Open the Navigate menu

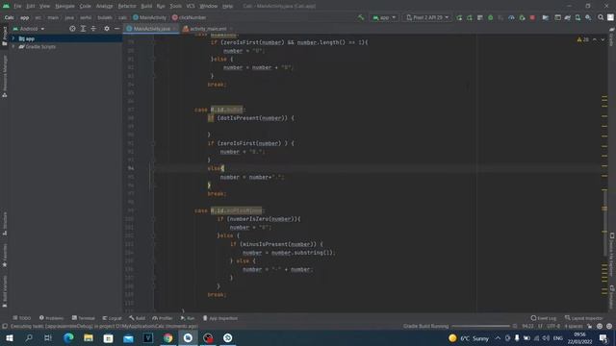(x=64, y=6)
